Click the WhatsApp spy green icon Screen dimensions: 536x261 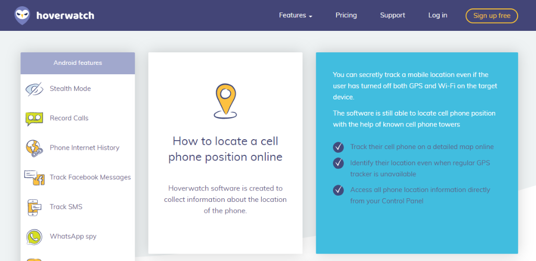(x=34, y=237)
